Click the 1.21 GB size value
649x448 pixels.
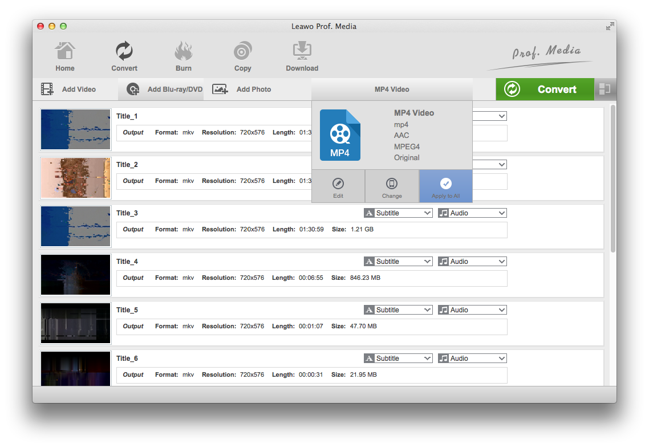point(362,229)
